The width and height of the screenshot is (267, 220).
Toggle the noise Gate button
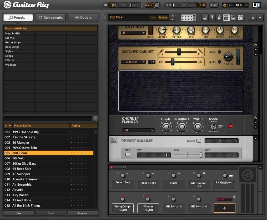149,5
